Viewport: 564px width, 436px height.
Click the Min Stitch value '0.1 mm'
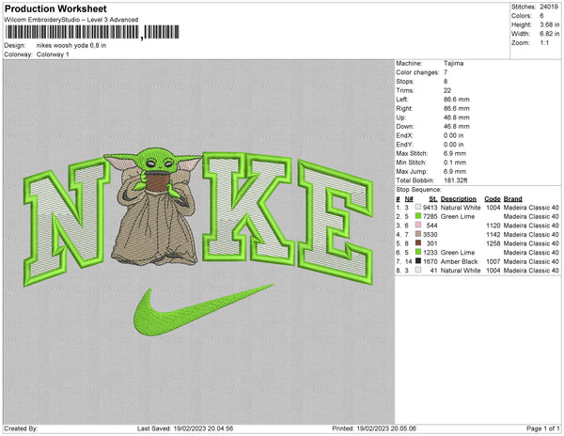[x=455, y=163]
